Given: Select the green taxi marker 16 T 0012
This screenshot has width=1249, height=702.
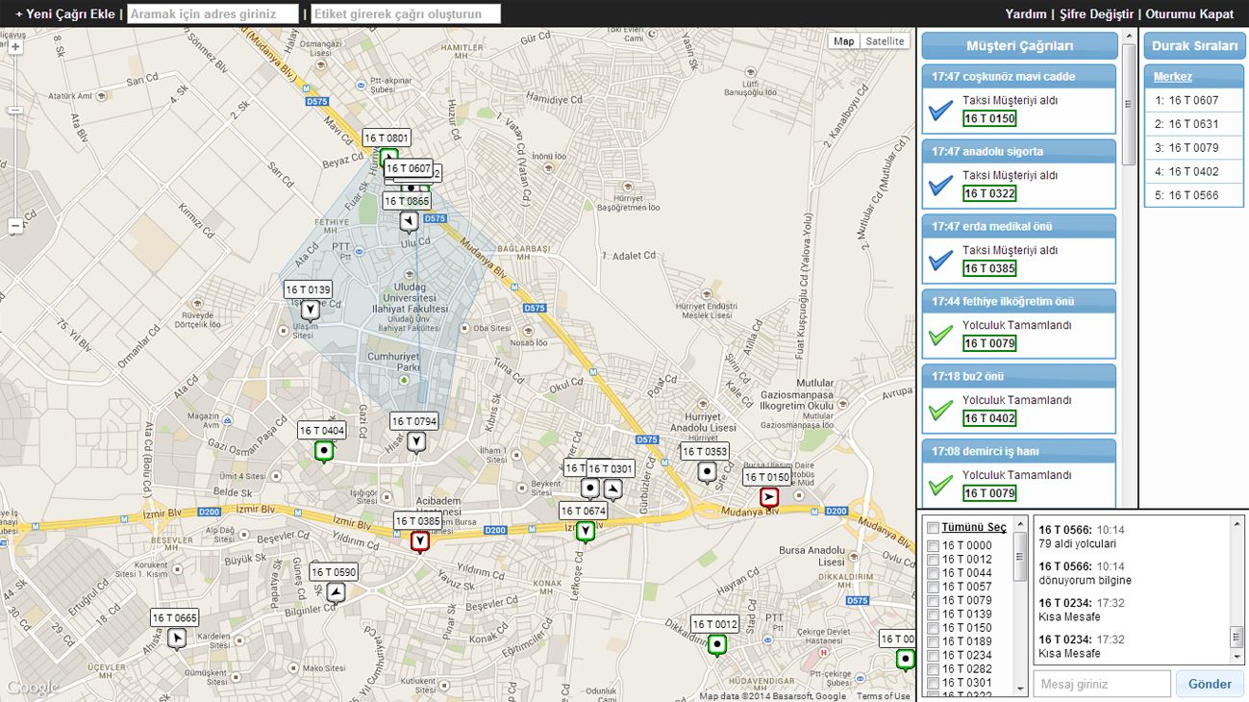Looking at the screenshot, I should (716, 644).
